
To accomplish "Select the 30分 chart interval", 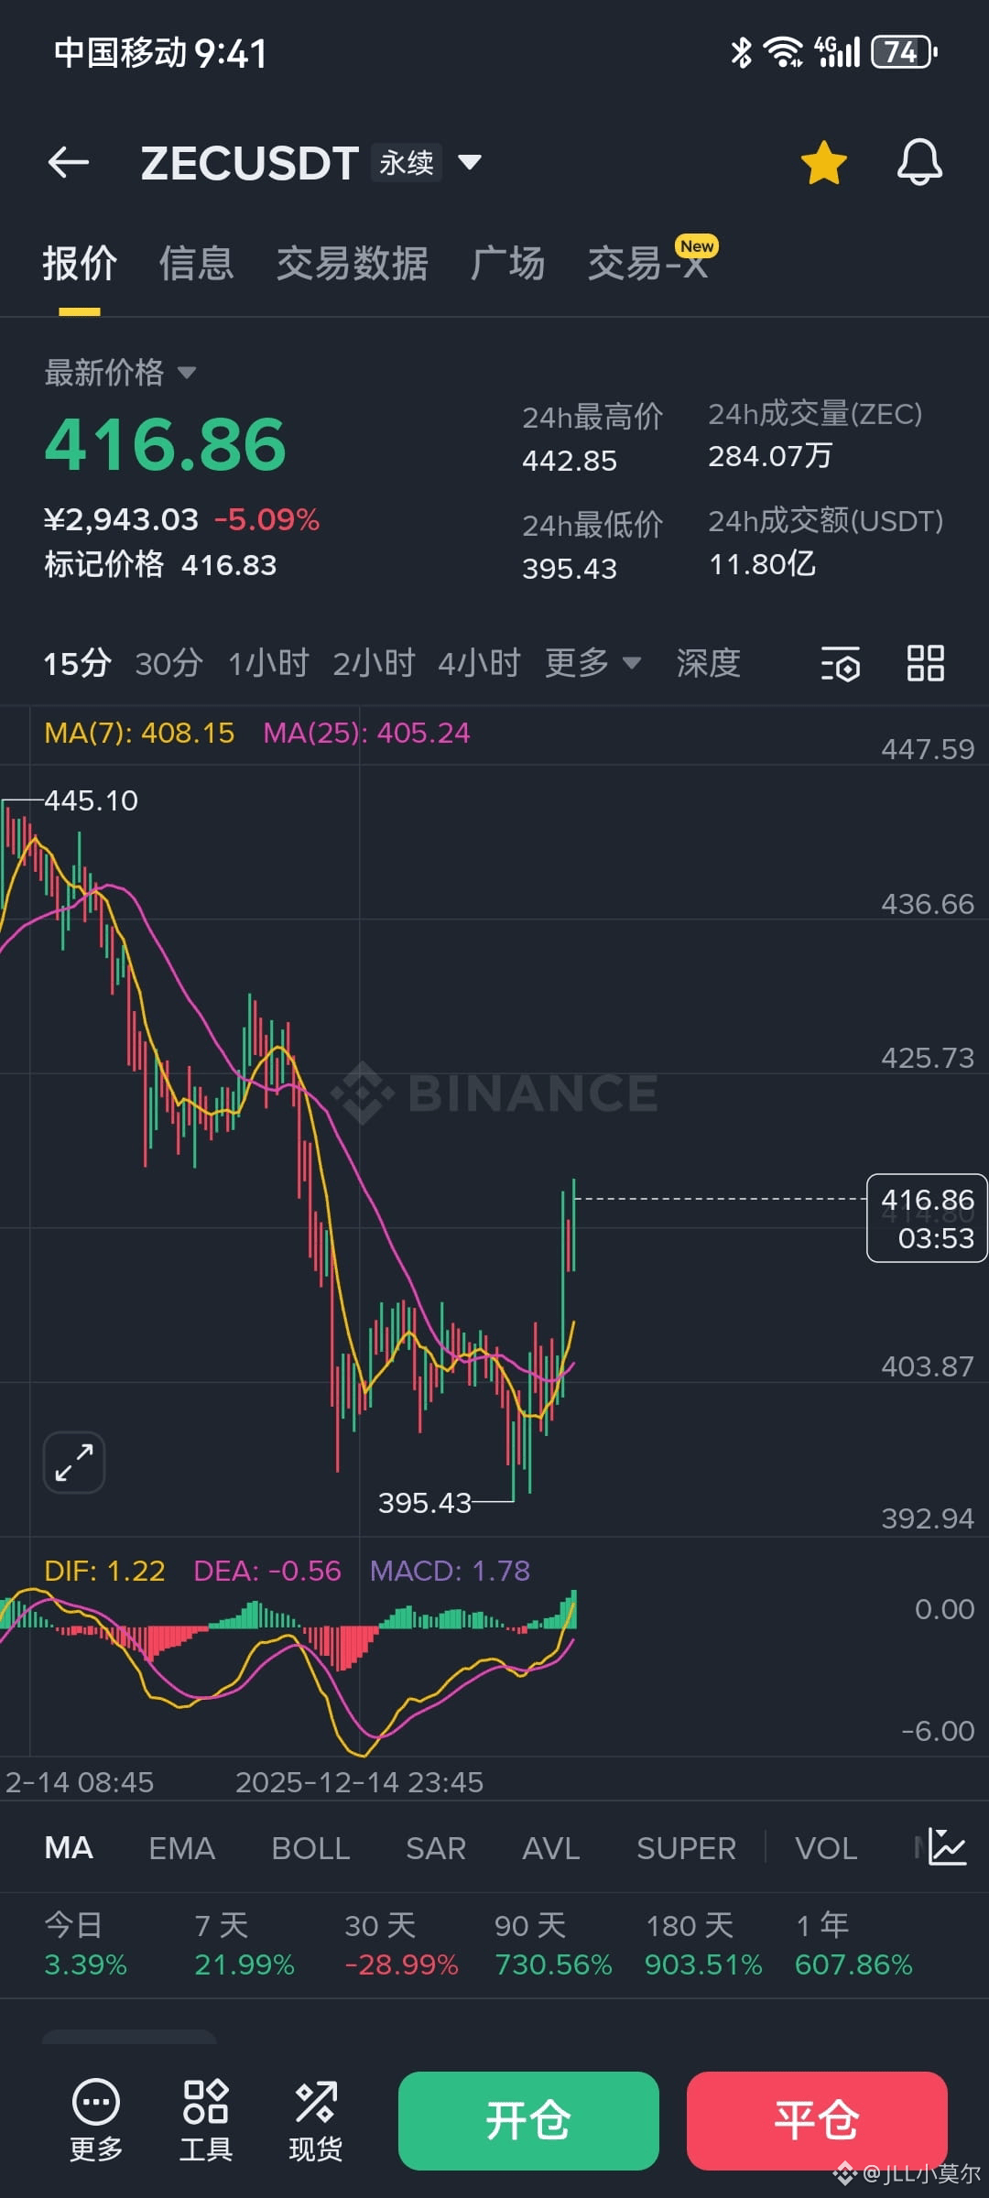I will (x=168, y=663).
